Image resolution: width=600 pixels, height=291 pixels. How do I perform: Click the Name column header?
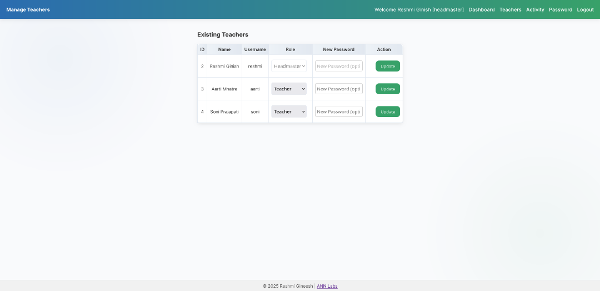224,49
